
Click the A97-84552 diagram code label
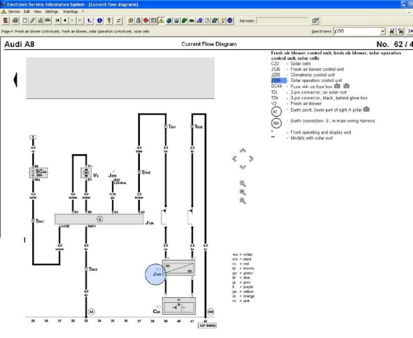[x=207, y=326]
